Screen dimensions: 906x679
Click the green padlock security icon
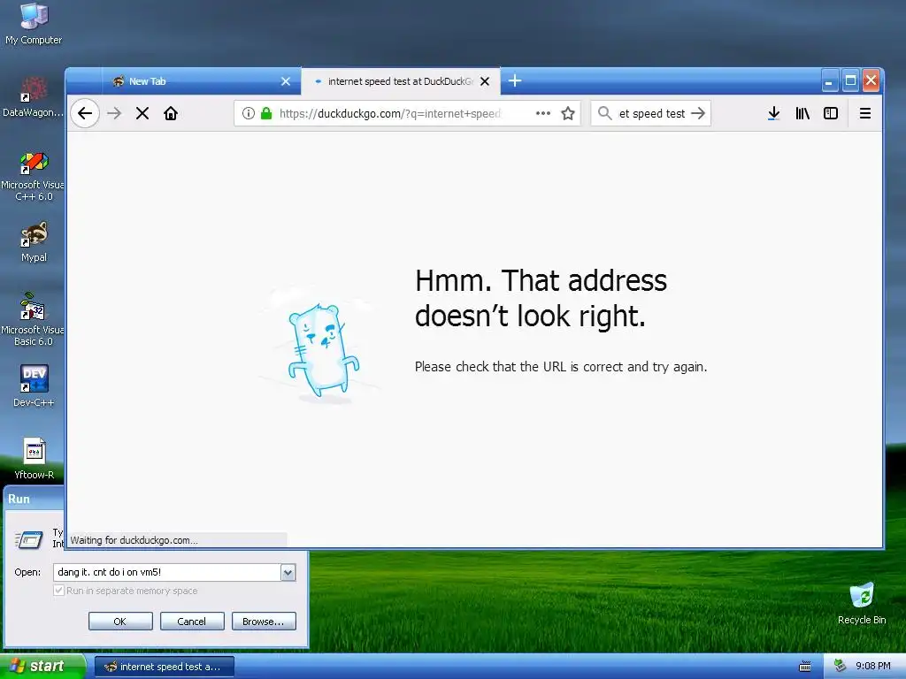tap(265, 113)
